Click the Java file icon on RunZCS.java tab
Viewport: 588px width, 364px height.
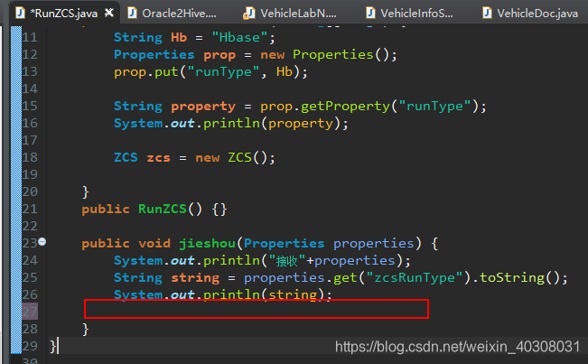click(x=20, y=14)
